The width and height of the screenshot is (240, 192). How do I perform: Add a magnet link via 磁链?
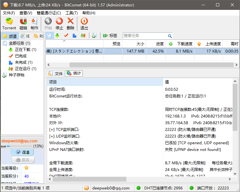[23, 24]
